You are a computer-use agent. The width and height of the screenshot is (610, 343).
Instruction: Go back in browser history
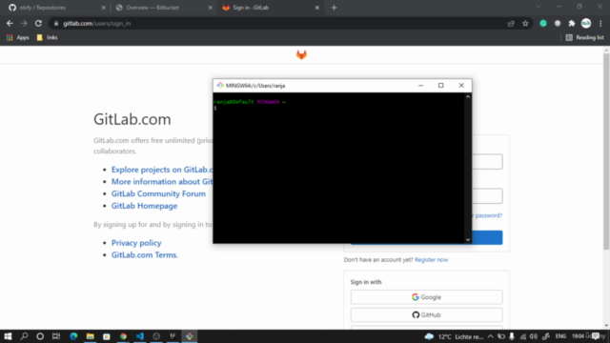[10, 23]
